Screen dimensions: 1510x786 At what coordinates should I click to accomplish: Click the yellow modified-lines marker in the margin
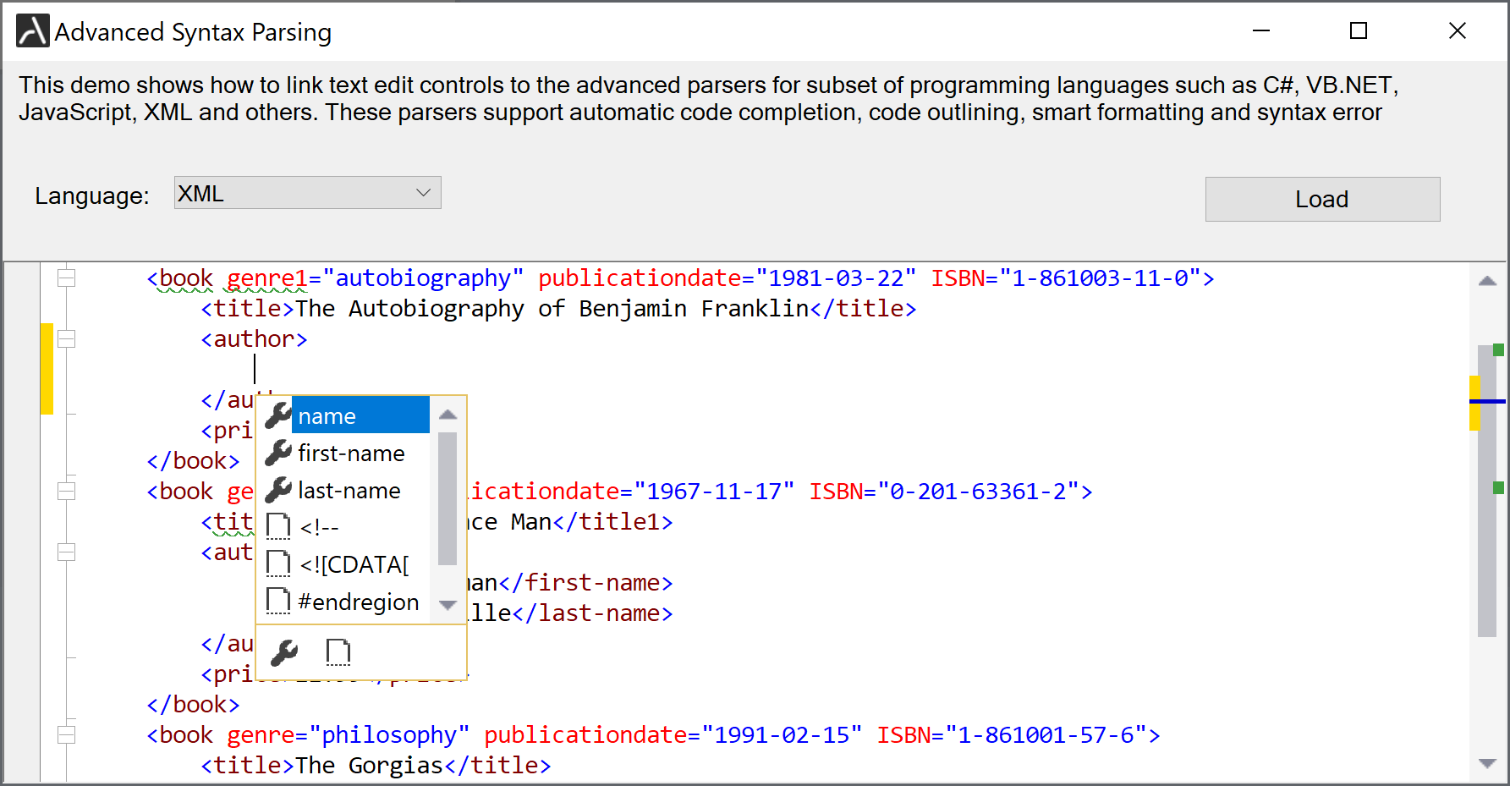click(48, 367)
